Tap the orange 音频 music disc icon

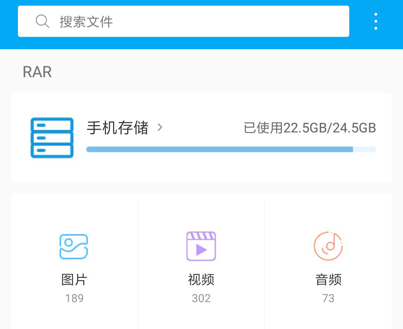(x=328, y=247)
